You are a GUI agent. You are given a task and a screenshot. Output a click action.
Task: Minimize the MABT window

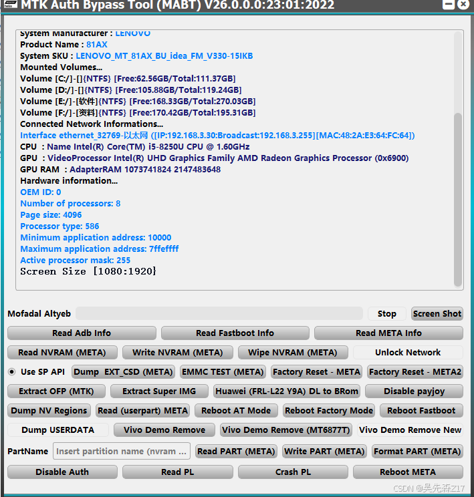pyautogui.click(x=449, y=4)
